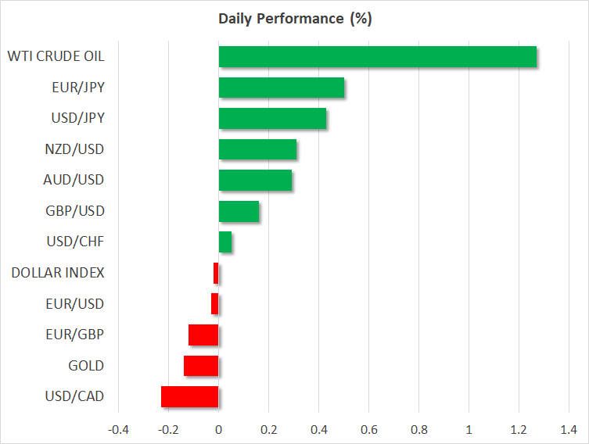Click the EUR/JPY green bar

click(x=281, y=88)
